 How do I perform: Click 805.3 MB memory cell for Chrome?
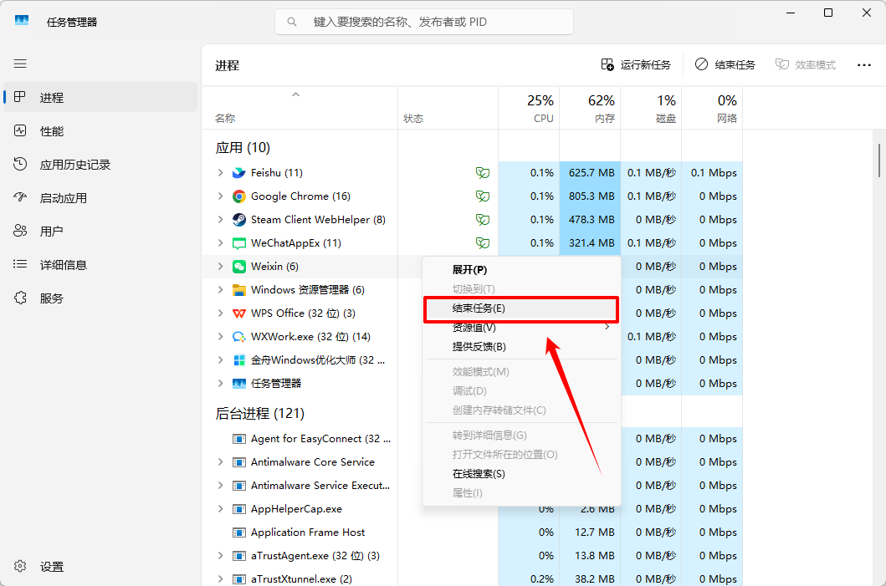(590, 196)
